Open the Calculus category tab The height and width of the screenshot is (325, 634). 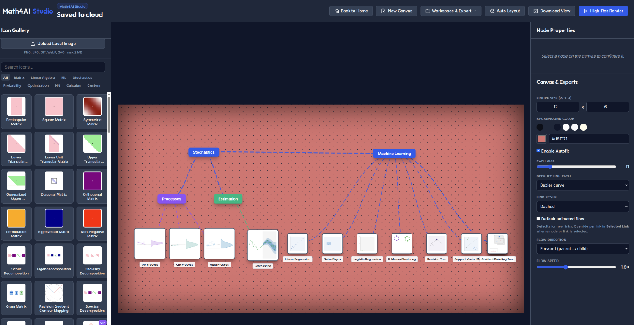[x=74, y=85]
